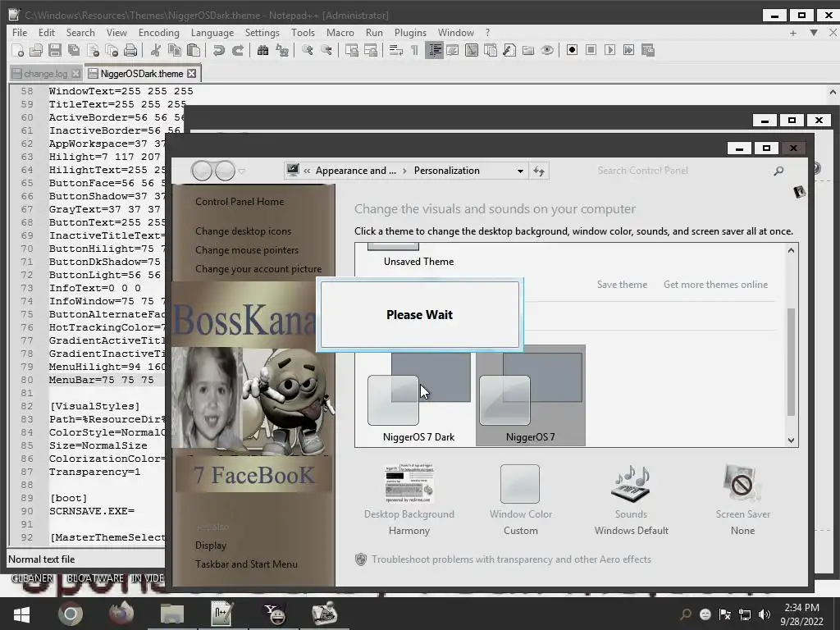The height and width of the screenshot is (630, 840).
Task: Click the Folder as Workspace toolbar icon
Action: click(x=528, y=50)
